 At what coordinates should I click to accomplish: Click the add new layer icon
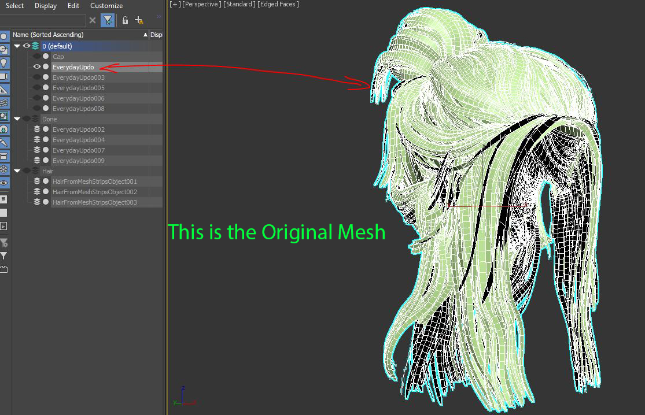(139, 21)
